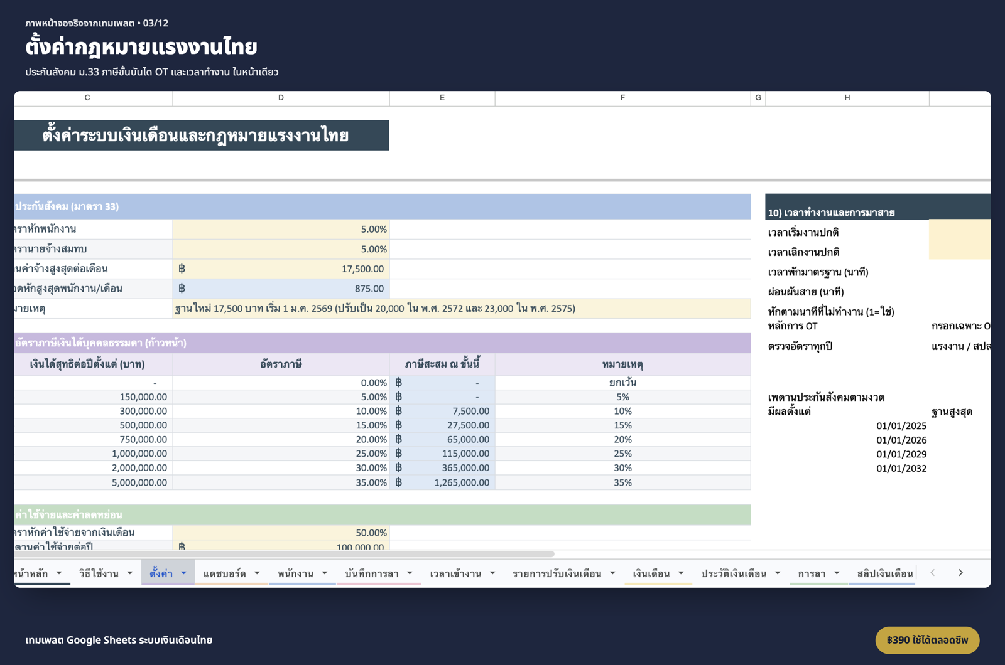This screenshot has height=665, width=1005.
Task: Expand the พนักงาน tab menu arrow
Action: click(325, 573)
